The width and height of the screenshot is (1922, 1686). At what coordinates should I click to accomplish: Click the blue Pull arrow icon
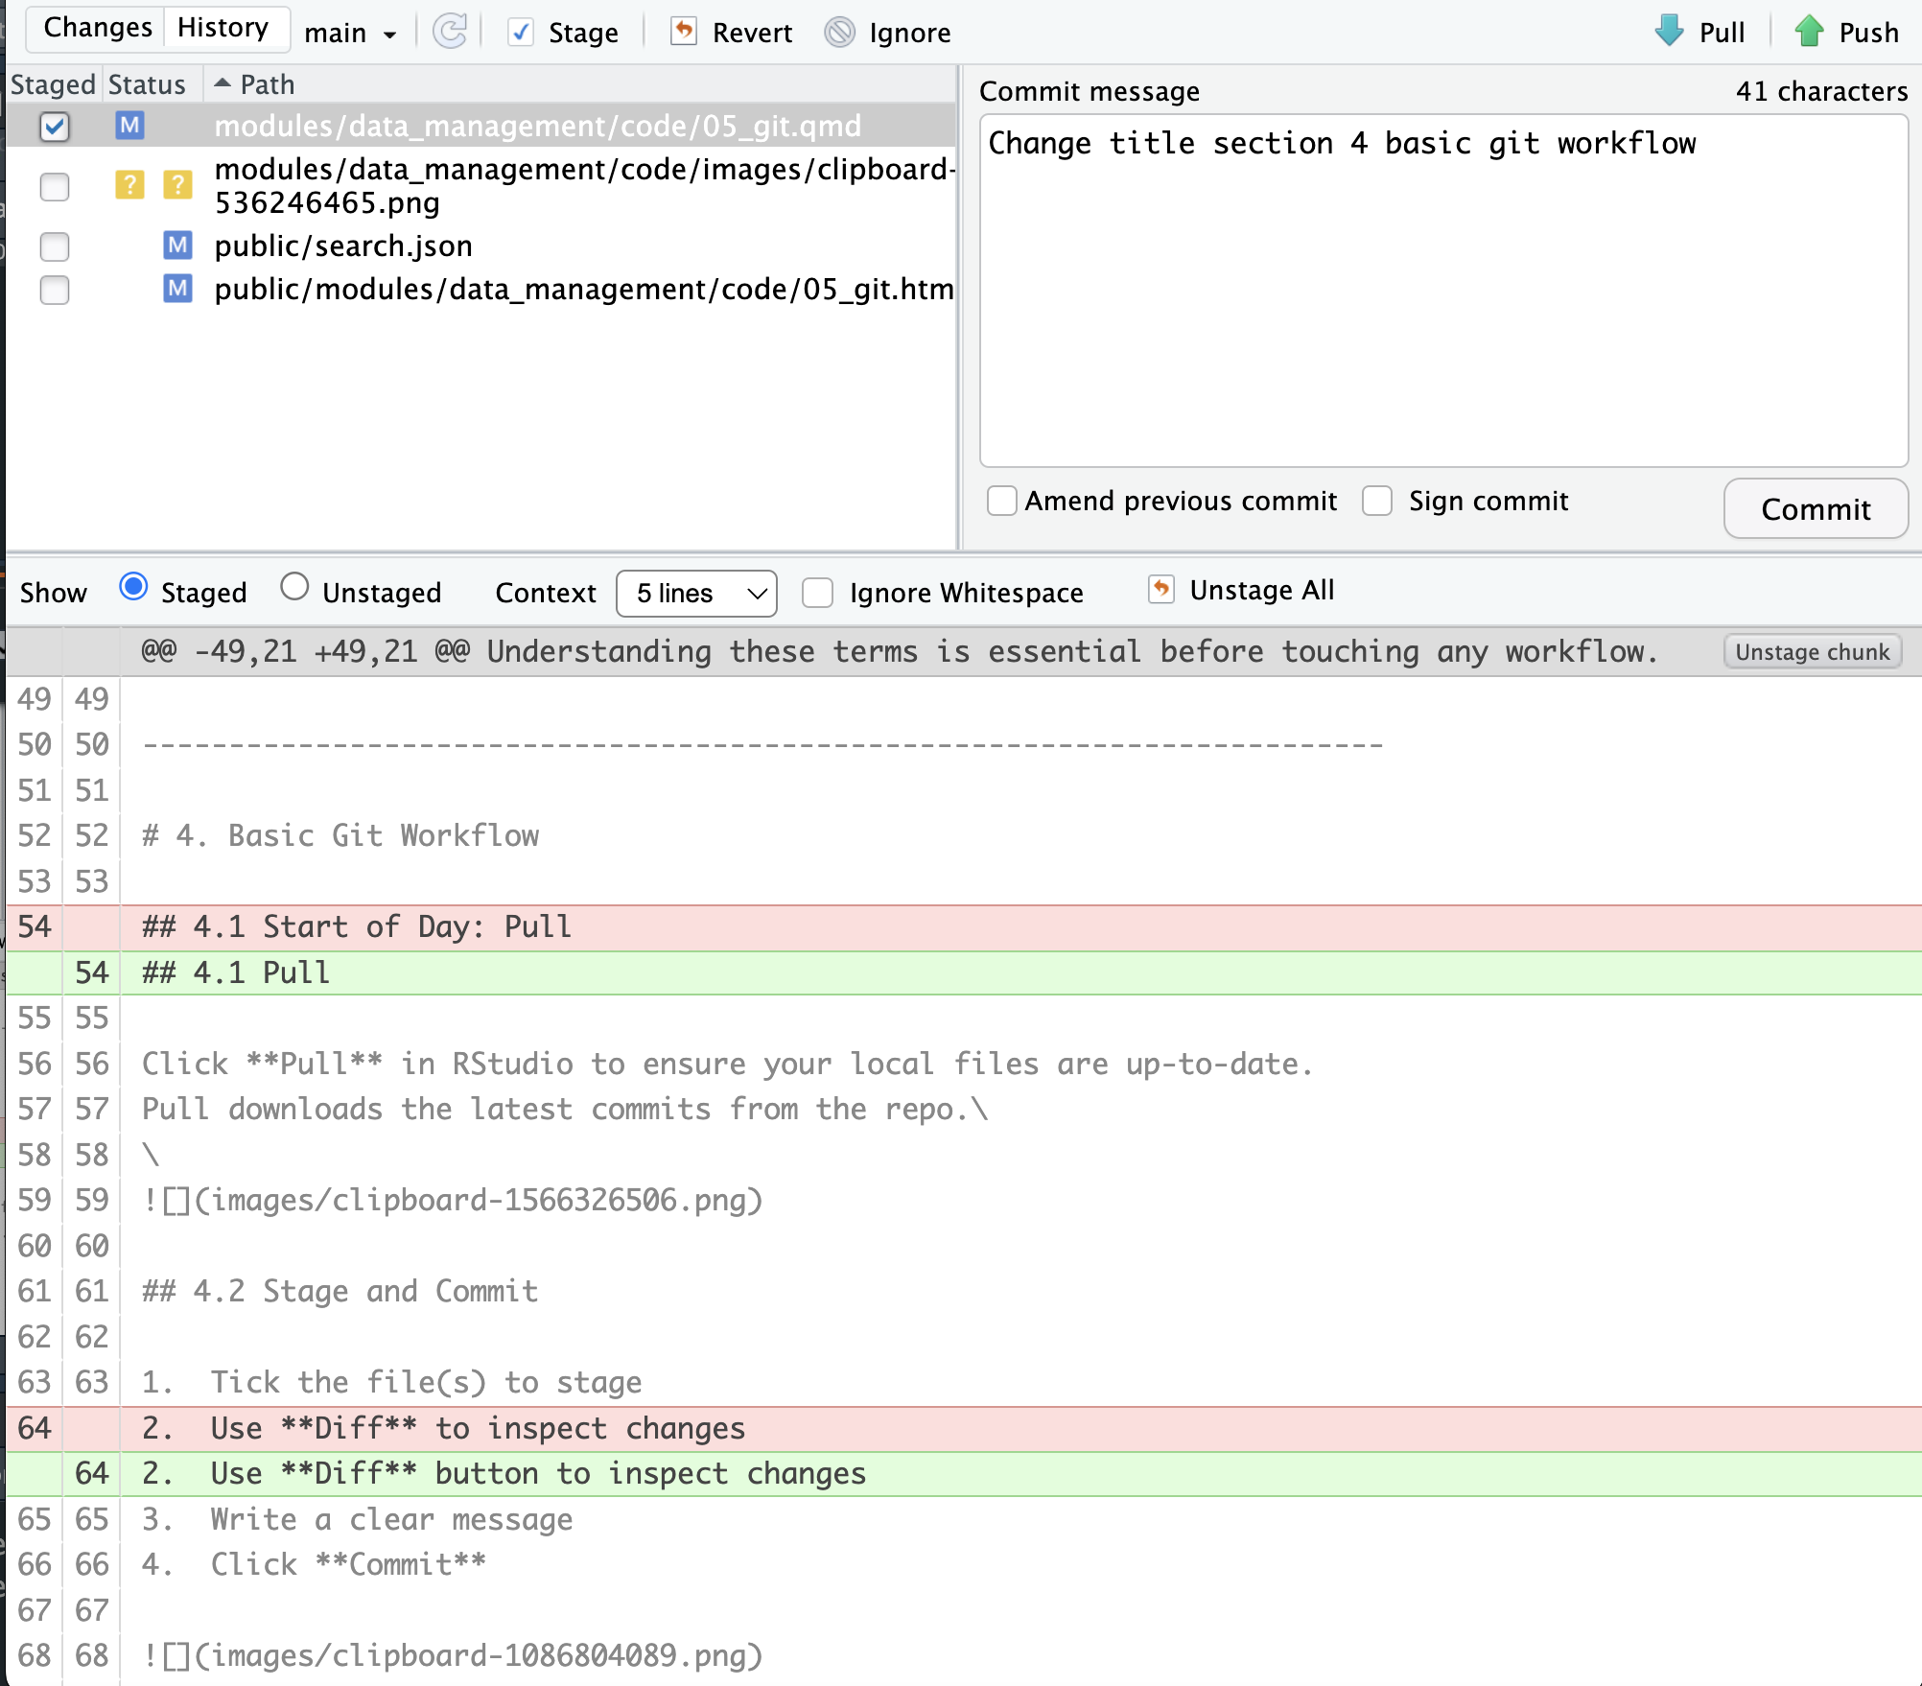(1670, 32)
